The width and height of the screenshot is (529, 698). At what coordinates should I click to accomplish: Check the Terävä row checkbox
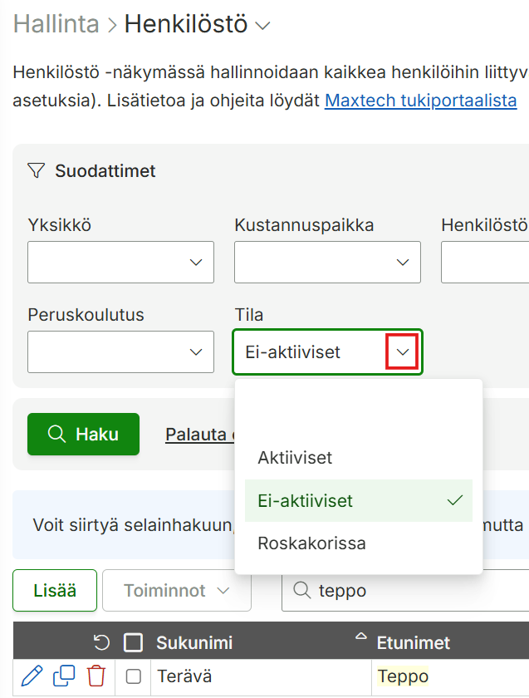pos(134,676)
